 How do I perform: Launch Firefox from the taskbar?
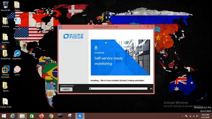point(41,116)
